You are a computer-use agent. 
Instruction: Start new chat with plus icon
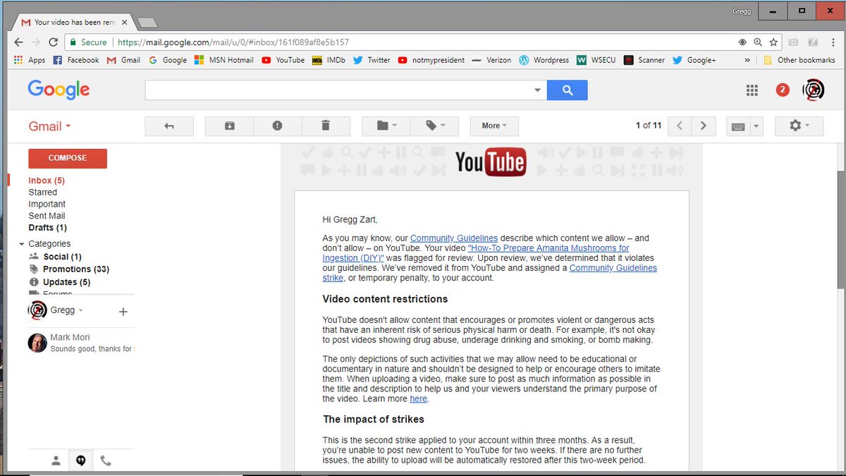123,311
